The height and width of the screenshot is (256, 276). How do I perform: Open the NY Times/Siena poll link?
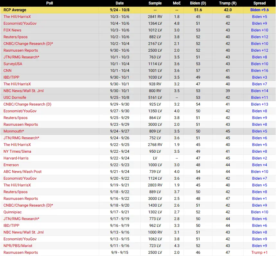tap(17, 151)
